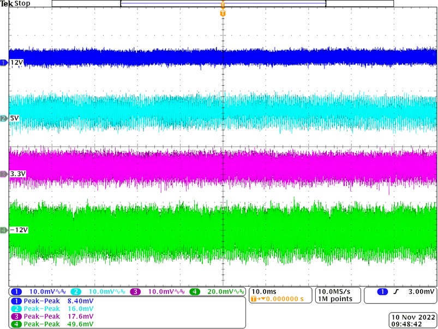The width and height of the screenshot is (438, 329).
Task: Click the channel 2 Peak-Peak measurement badge
Action: click(x=16, y=309)
